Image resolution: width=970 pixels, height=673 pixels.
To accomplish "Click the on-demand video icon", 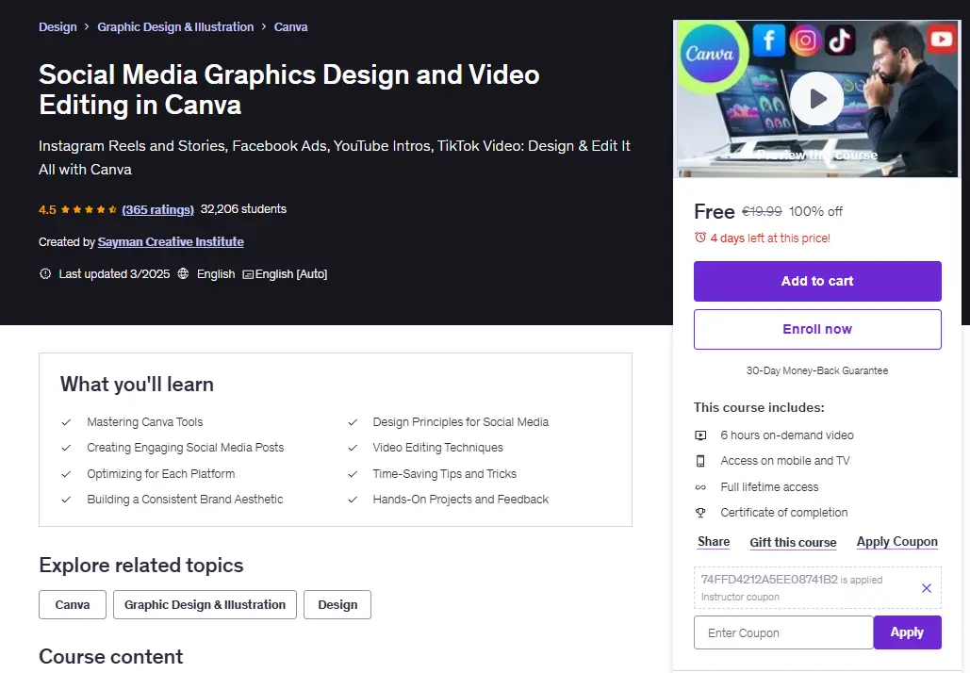I will click(x=700, y=435).
